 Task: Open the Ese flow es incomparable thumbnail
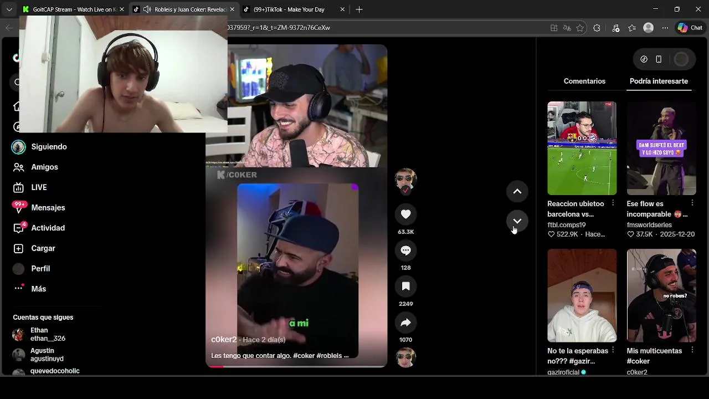661,148
